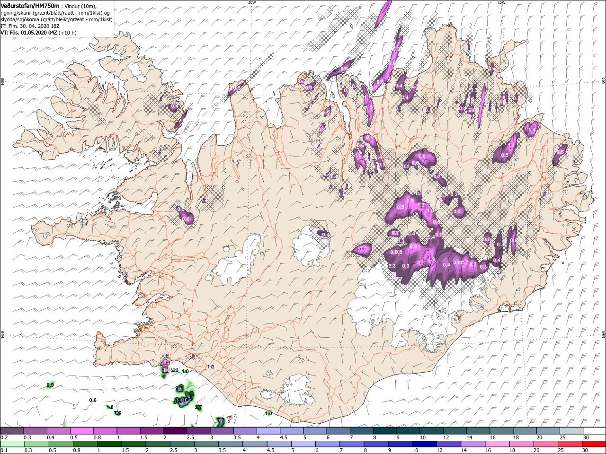Click the 1.8 rainfall value offshore southwest
The image size is (606, 454).
coord(110,407)
